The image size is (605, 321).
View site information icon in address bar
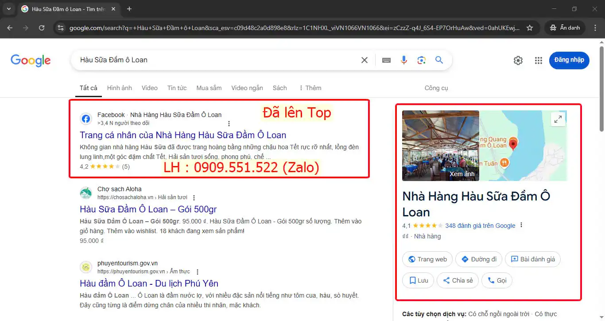click(x=61, y=28)
